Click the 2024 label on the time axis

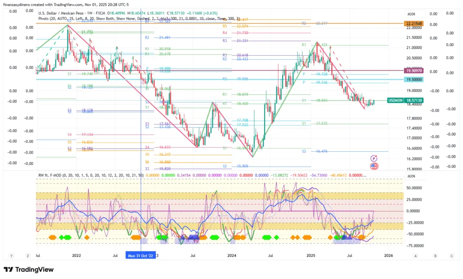(231, 255)
